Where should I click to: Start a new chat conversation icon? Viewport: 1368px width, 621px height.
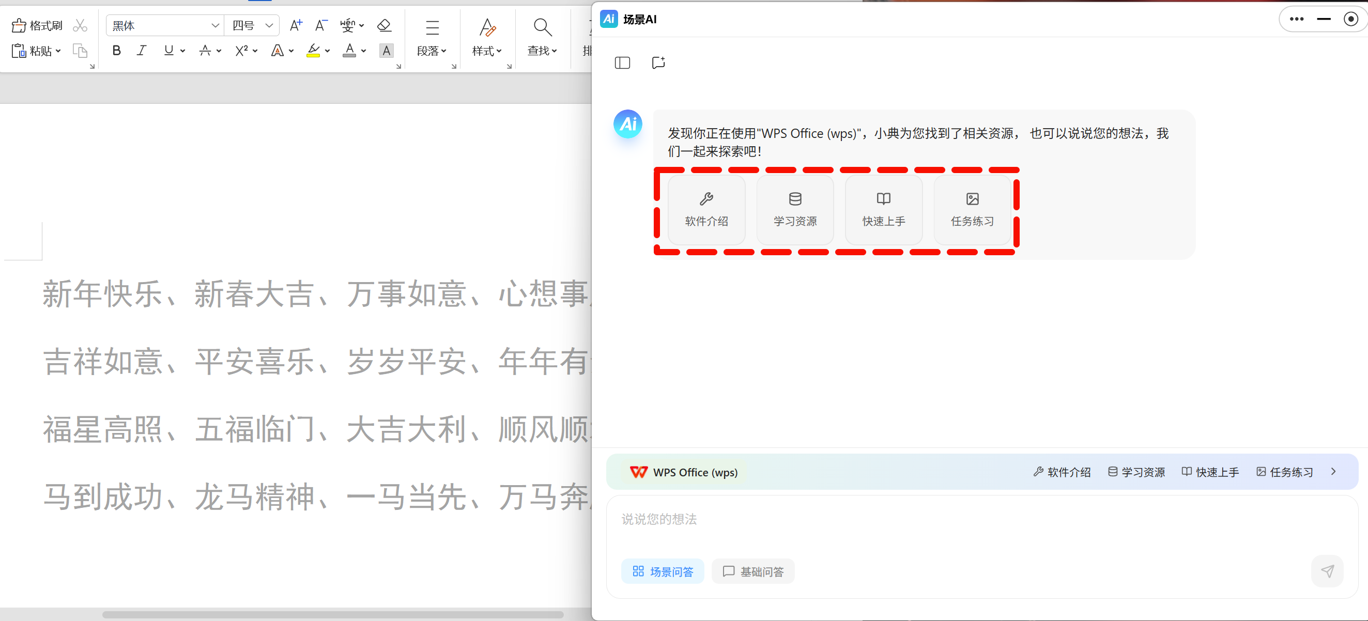click(658, 63)
